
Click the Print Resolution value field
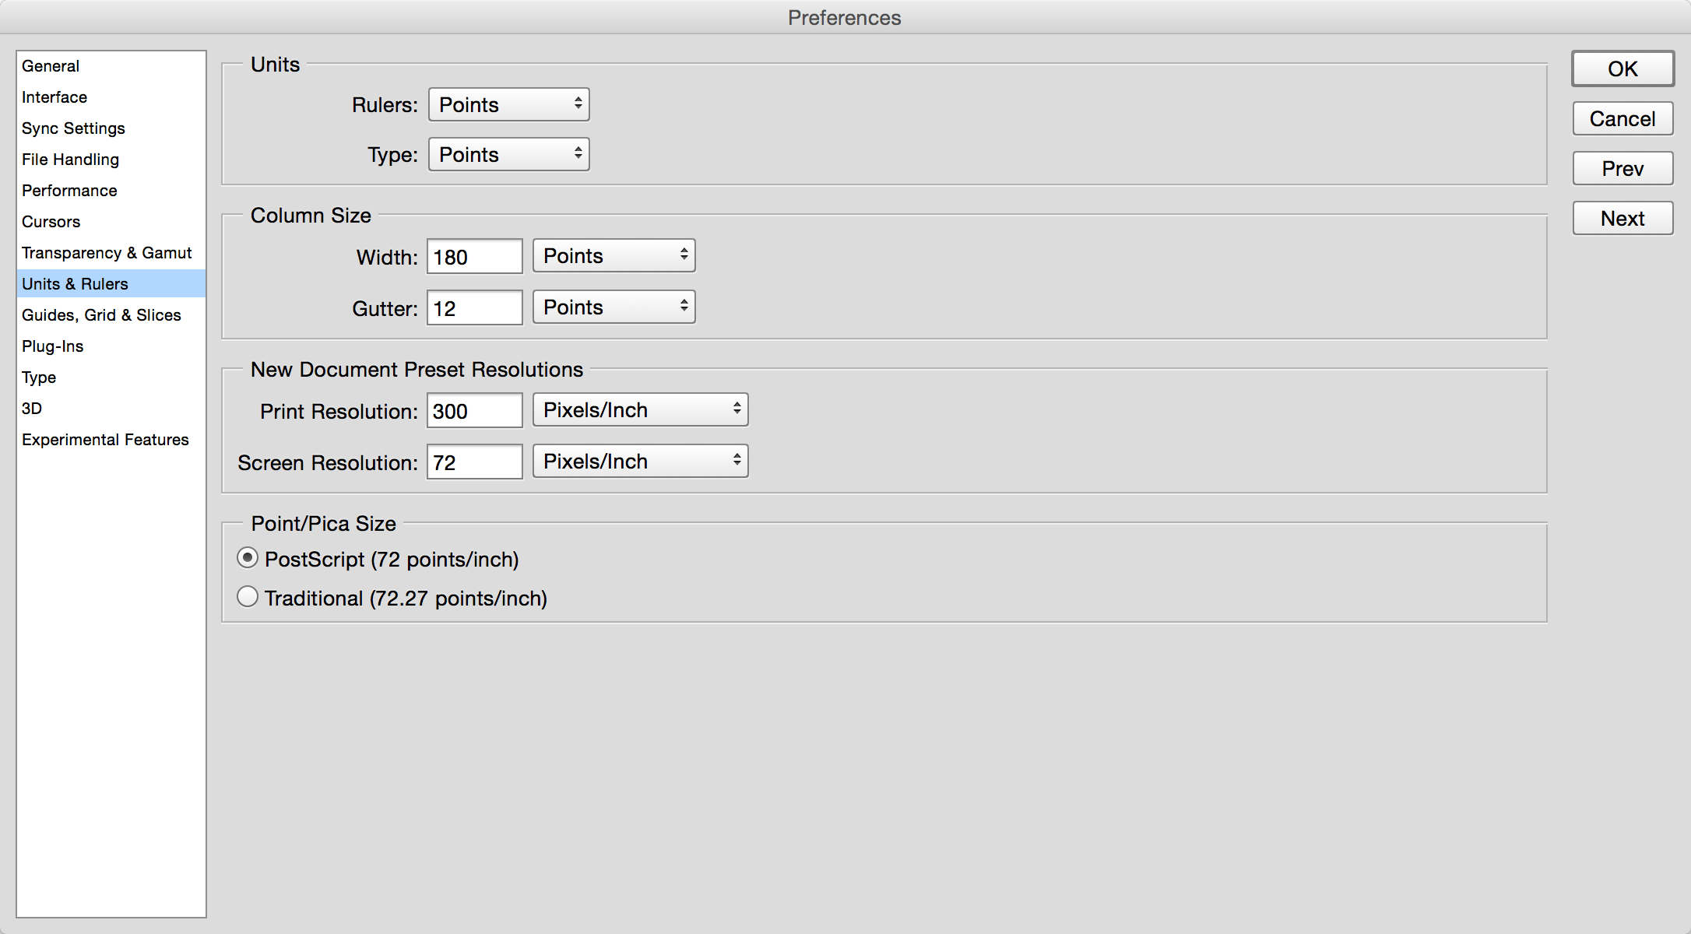coord(475,410)
